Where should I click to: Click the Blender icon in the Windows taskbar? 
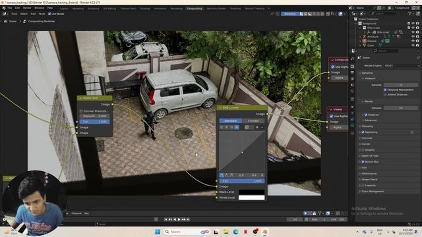pyautogui.click(x=265, y=232)
